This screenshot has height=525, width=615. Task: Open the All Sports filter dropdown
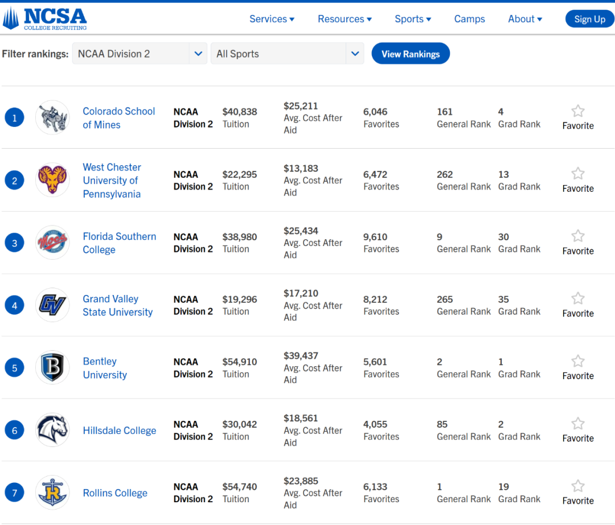[x=288, y=54]
